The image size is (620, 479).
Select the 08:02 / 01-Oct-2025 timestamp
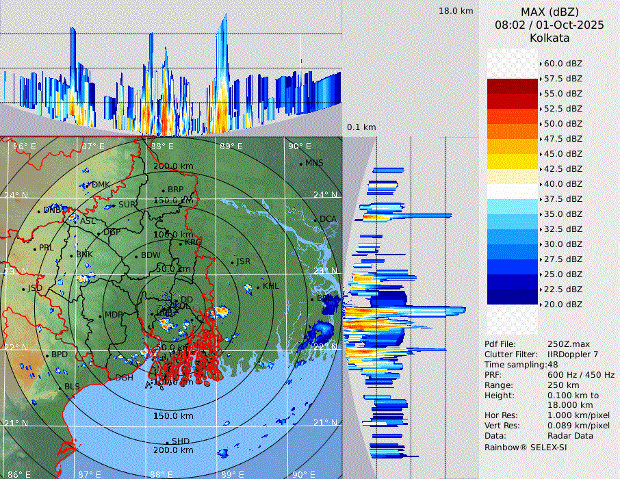pyautogui.click(x=550, y=25)
